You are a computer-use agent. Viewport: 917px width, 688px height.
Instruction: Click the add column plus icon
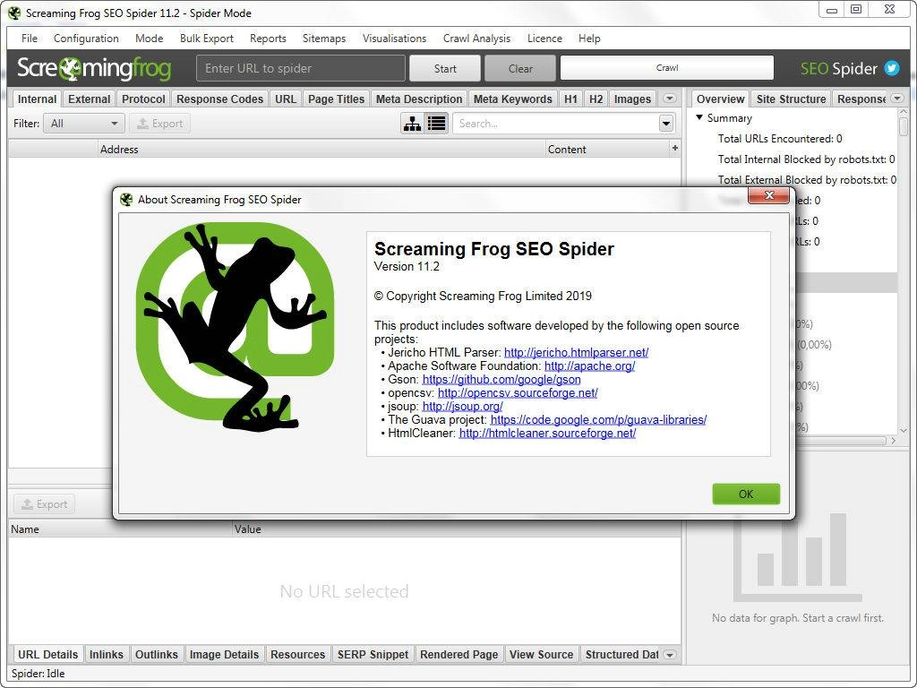(675, 149)
